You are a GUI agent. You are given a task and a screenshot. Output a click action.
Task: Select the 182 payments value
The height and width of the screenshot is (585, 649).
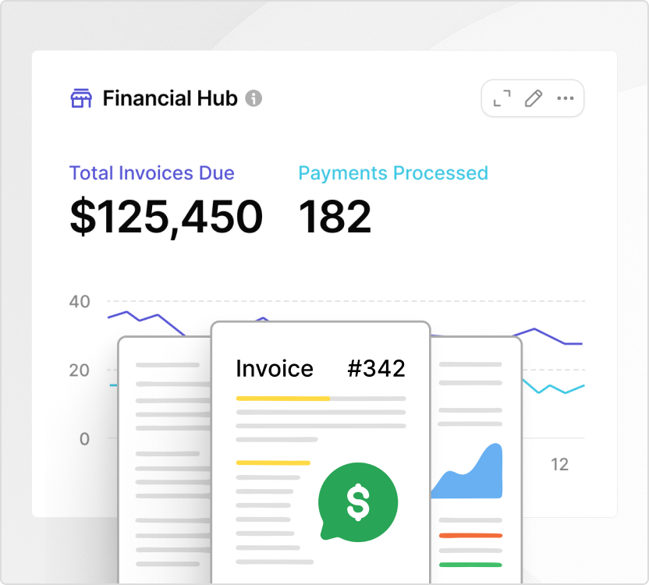coord(335,217)
